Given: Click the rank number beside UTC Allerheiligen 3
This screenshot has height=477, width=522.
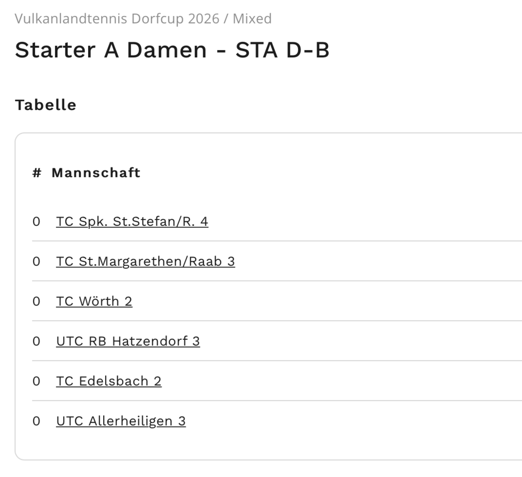Looking at the screenshot, I should 36,421.
